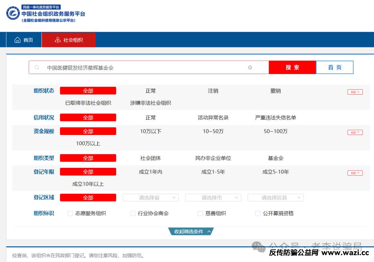This screenshot has width=374, height=262.
Task: Clear the search text using the × icon
Action: [250, 67]
